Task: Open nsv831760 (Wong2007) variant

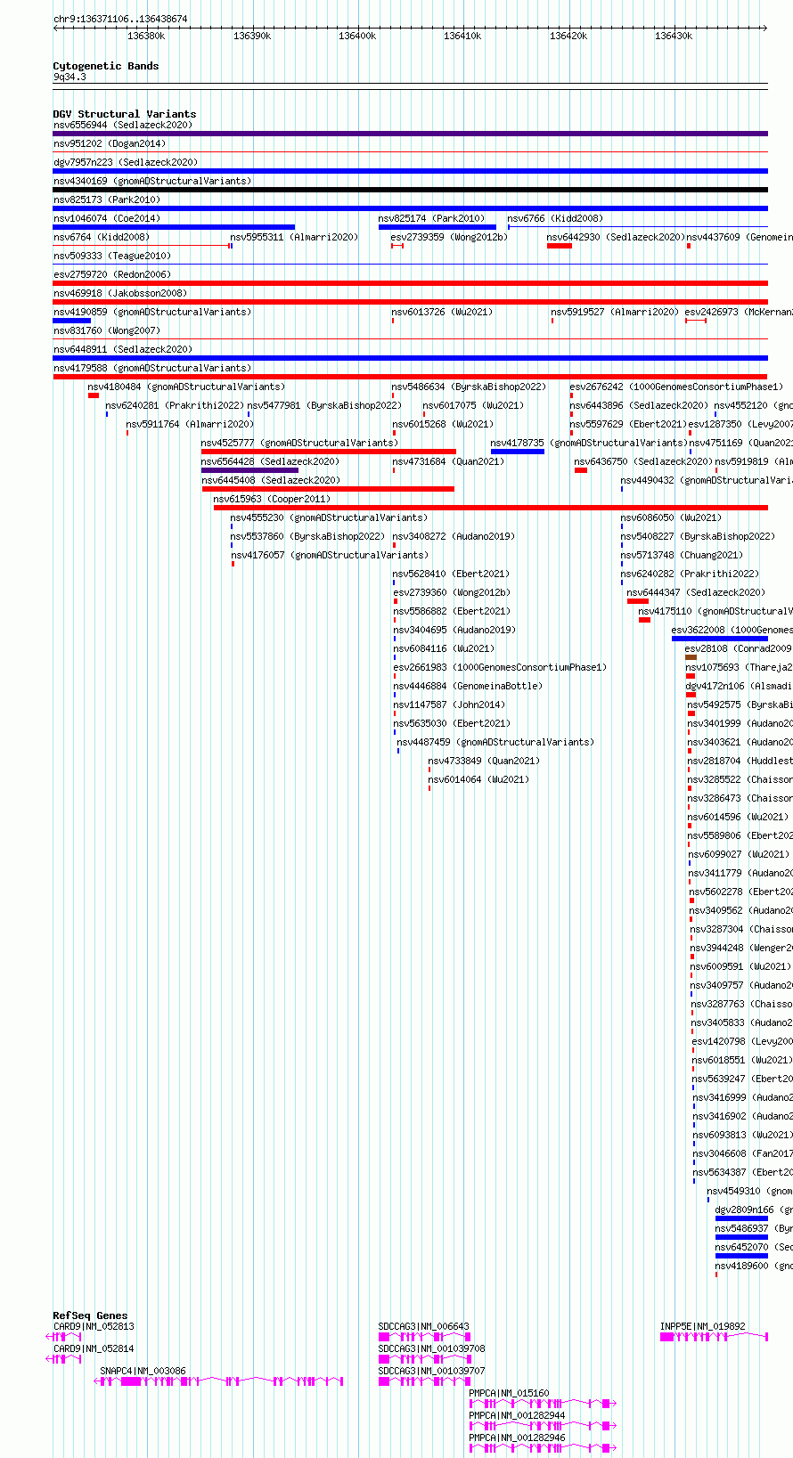Action: [107, 330]
